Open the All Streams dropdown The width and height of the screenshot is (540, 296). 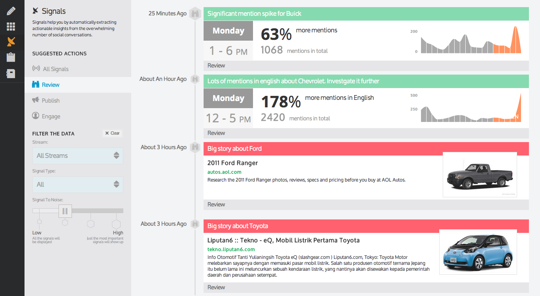tap(77, 156)
